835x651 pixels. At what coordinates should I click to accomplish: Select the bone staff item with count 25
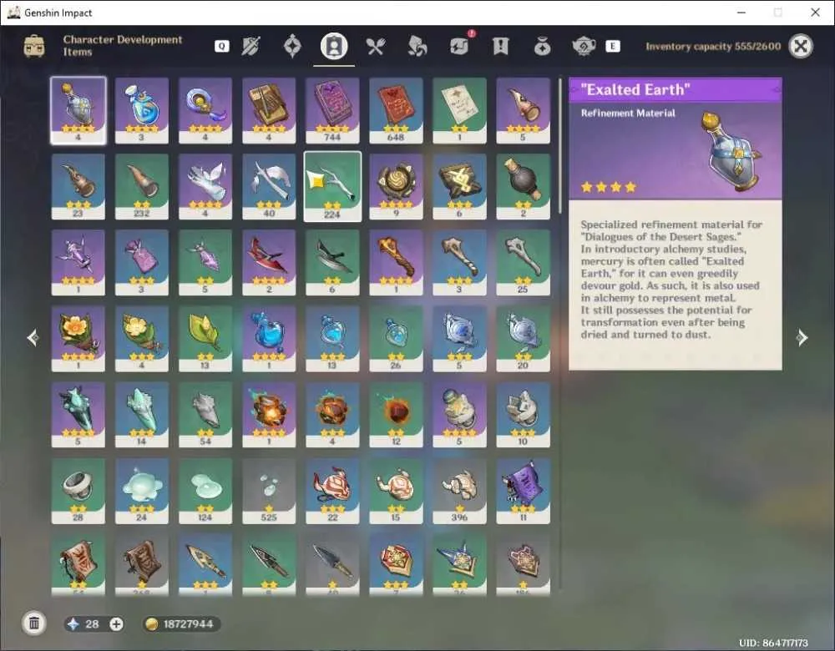pyautogui.click(x=523, y=262)
